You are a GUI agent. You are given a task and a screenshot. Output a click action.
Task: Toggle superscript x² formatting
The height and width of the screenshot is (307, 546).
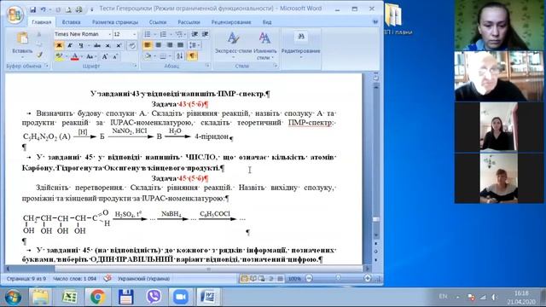(x=119, y=45)
